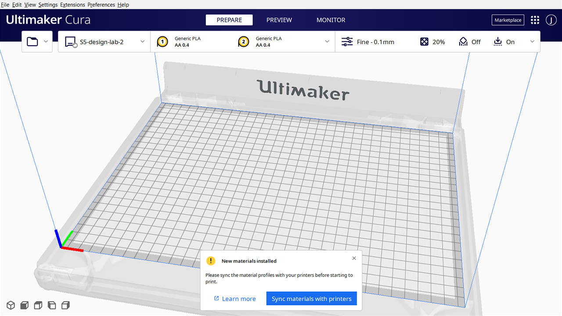This screenshot has width=562, height=316.
Task: Open the Settings menu
Action: (48, 5)
